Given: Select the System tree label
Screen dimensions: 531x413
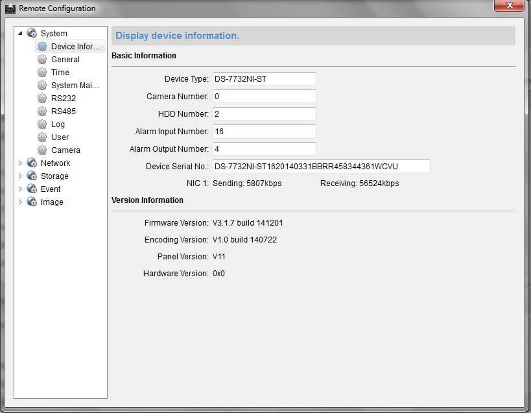Looking at the screenshot, I should coord(54,34).
